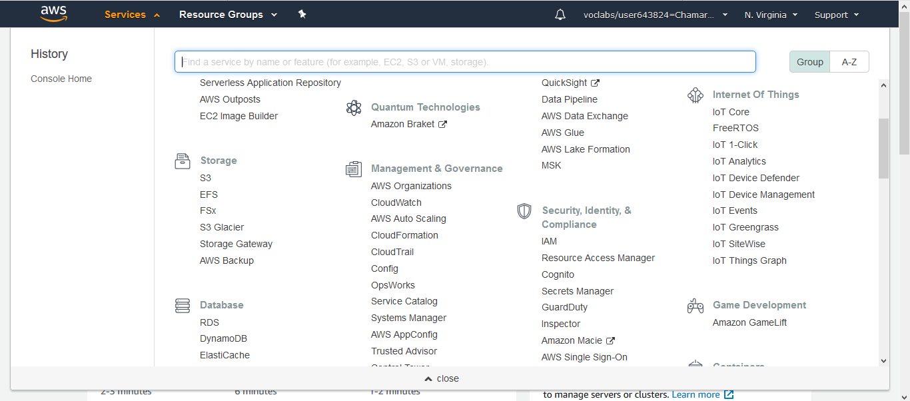Open AWS Organizations
Image resolution: width=910 pixels, height=401 pixels.
(411, 186)
